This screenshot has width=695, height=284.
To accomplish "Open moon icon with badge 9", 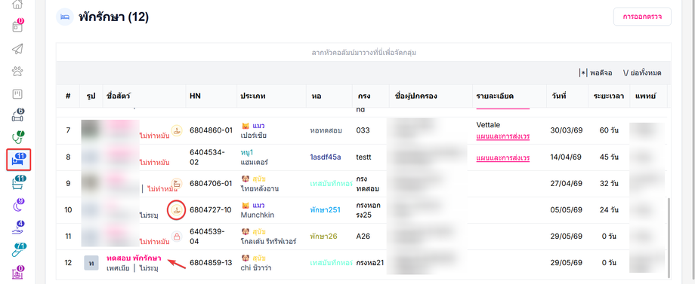I will tap(17, 204).
